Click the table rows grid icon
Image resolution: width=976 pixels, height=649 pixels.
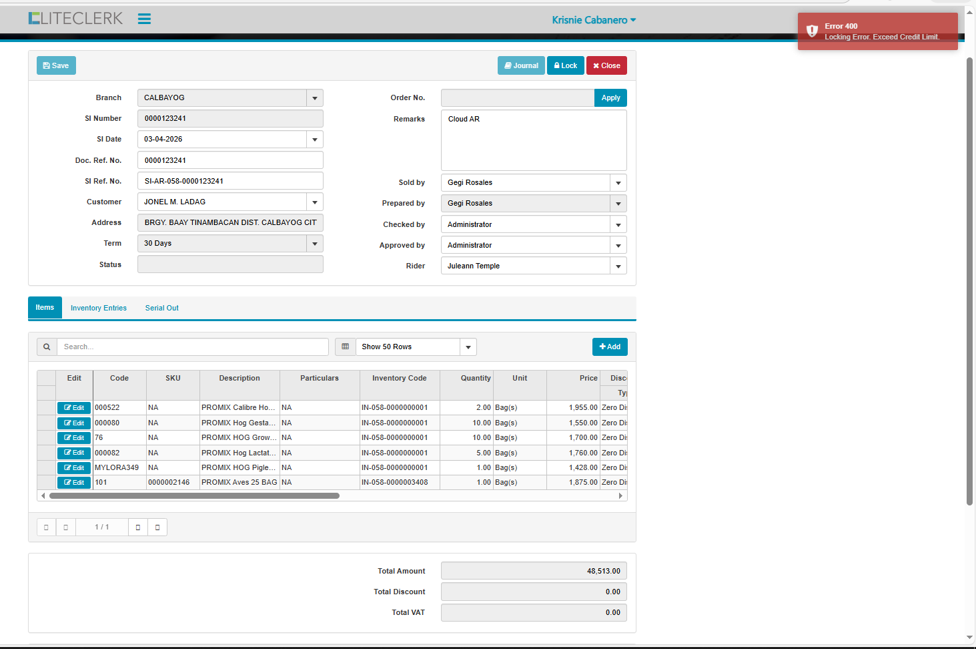[x=345, y=347]
